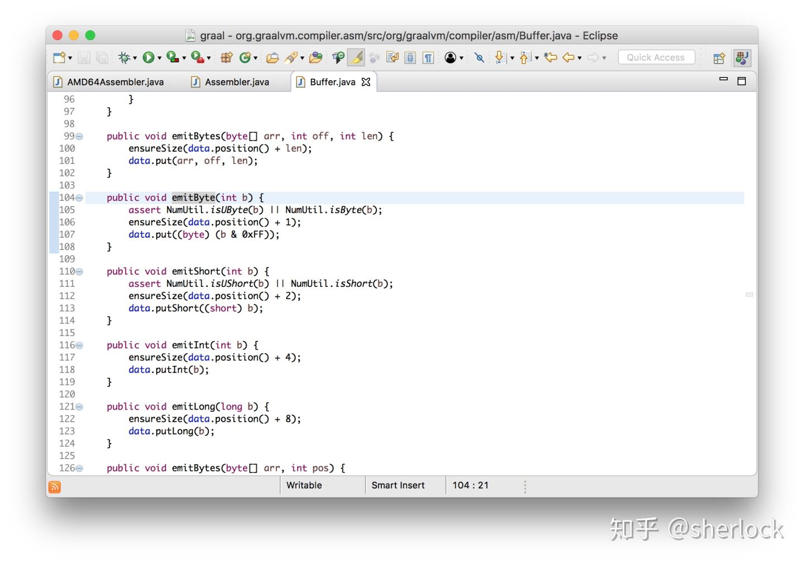Image resolution: width=804 pixels, height=563 pixels.
Task: Click the emitShort method name
Action: [196, 272]
